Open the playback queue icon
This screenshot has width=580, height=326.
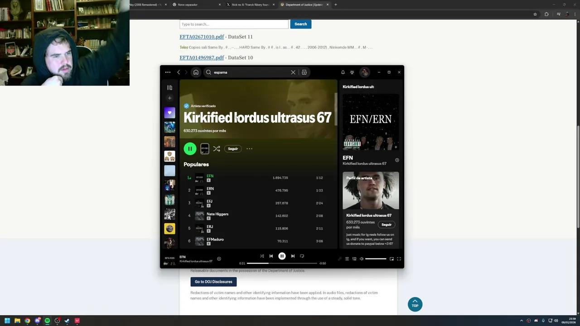click(x=347, y=259)
